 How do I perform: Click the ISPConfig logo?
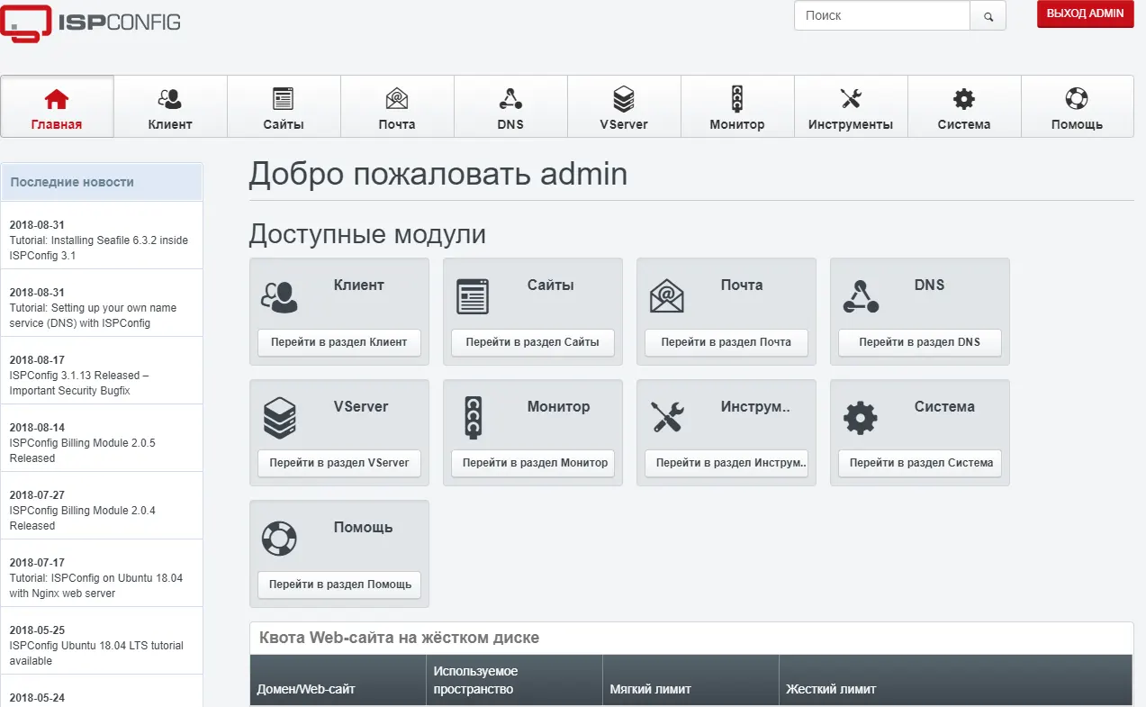tap(90, 23)
